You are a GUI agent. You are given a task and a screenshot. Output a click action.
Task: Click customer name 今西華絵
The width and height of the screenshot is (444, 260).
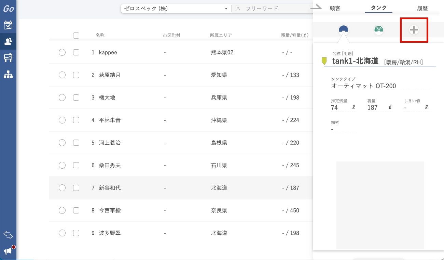(110, 210)
